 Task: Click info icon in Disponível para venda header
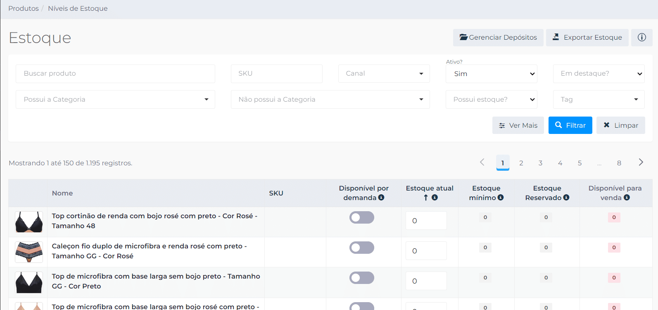(x=627, y=198)
